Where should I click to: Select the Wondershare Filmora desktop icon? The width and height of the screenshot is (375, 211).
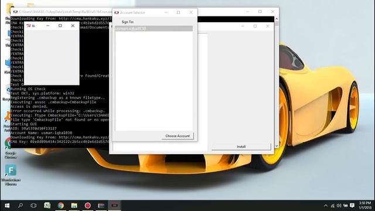click(x=11, y=175)
